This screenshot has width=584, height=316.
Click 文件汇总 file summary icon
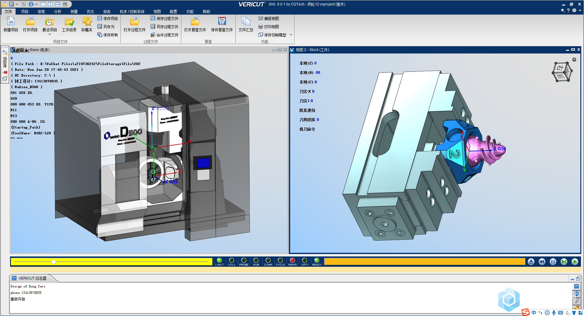tap(246, 21)
